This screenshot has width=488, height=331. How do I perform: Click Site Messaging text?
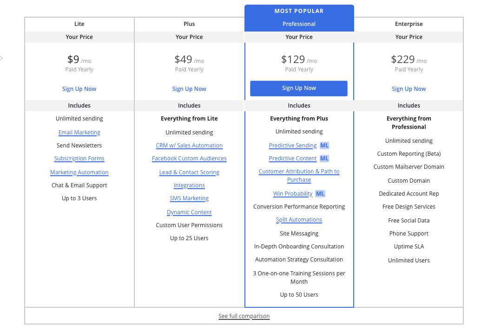tap(299, 234)
